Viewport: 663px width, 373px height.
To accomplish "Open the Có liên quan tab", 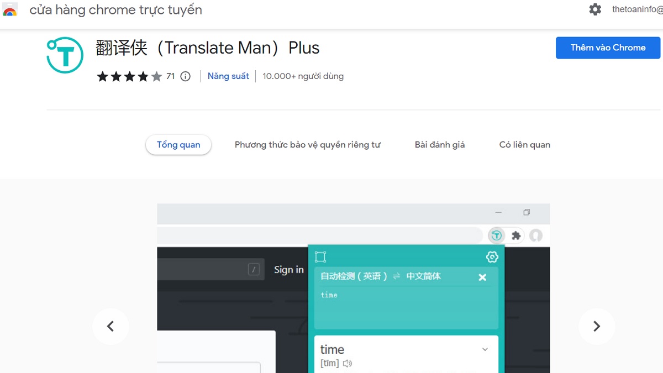I will pyautogui.click(x=525, y=145).
